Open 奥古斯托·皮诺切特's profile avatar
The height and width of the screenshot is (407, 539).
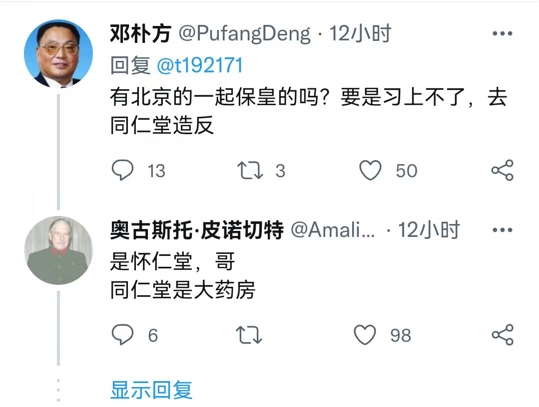(x=58, y=250)
